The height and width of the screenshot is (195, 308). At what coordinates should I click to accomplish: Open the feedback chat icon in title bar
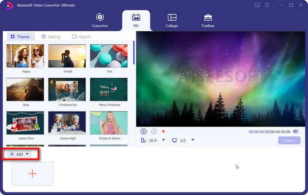point(257,5)
